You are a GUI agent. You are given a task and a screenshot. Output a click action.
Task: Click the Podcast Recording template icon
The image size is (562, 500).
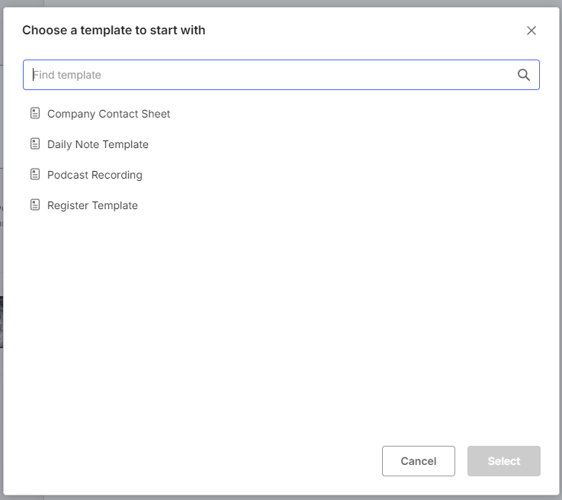(35, 175)
